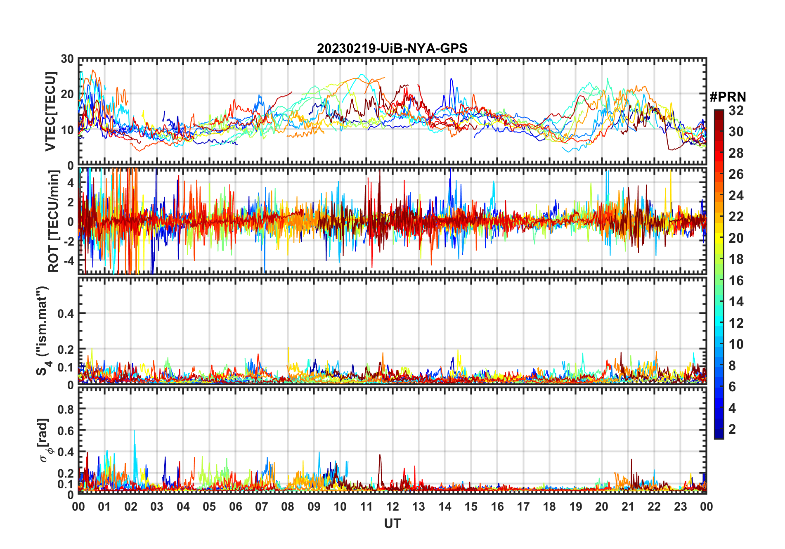Click the 07 hour tick label
Viewport: 785px width, 549px height.
[x=262, y=506]
